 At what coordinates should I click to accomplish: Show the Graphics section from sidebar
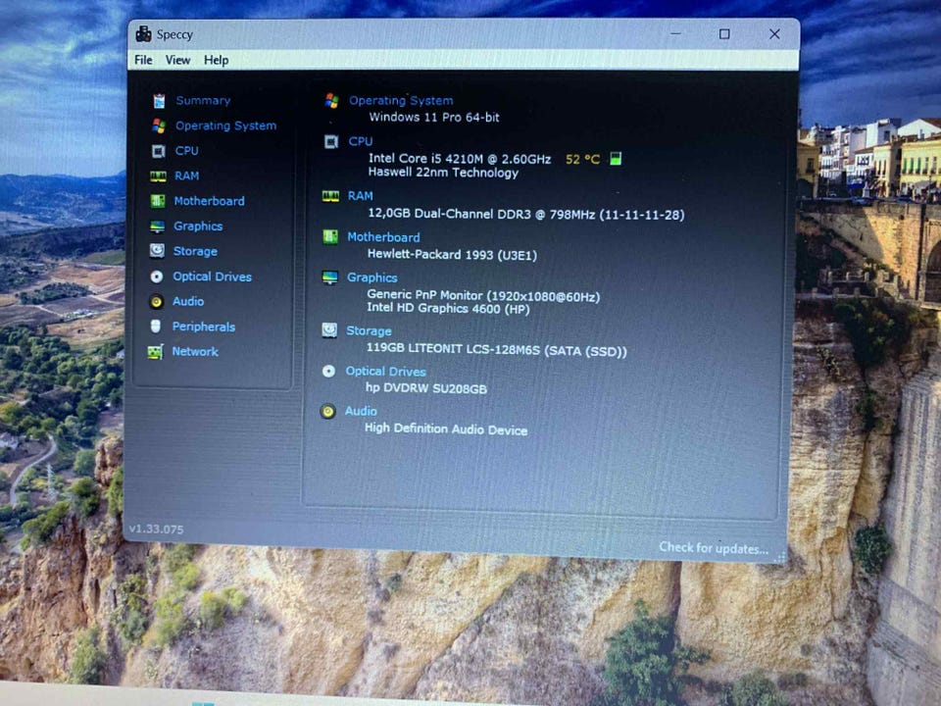pos(198,227)
